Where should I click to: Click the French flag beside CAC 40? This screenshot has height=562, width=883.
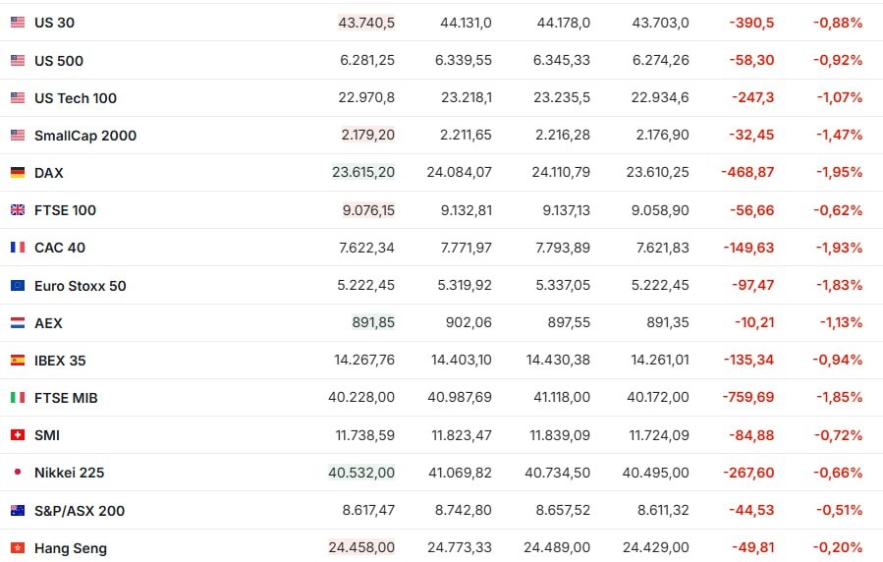tap(18, 248)
